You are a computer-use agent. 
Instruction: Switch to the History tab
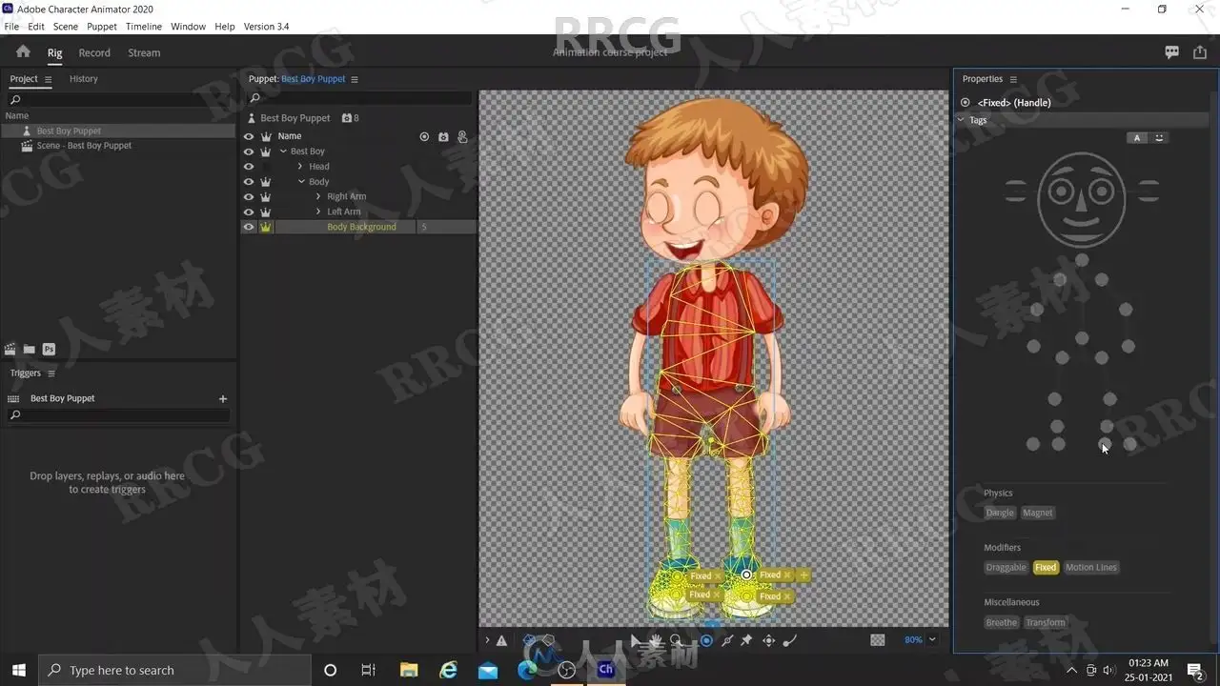pos(84,79)
